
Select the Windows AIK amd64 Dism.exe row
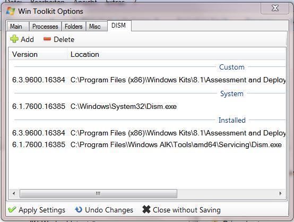pos(147,144)
